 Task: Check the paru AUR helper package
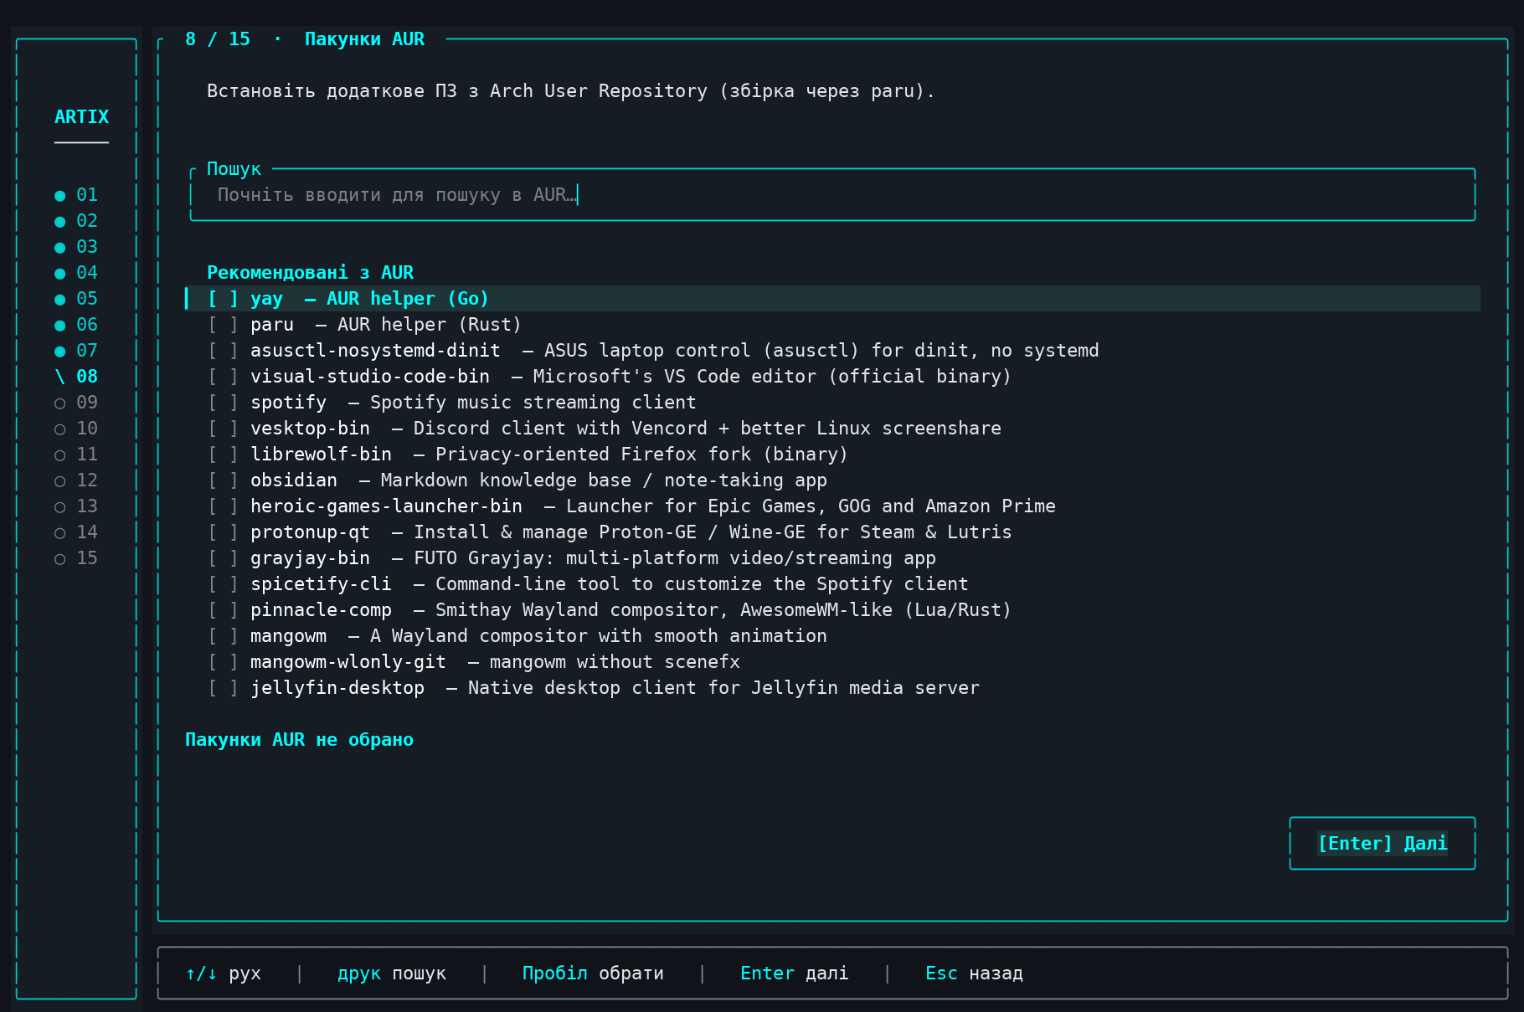click(223, 325)
